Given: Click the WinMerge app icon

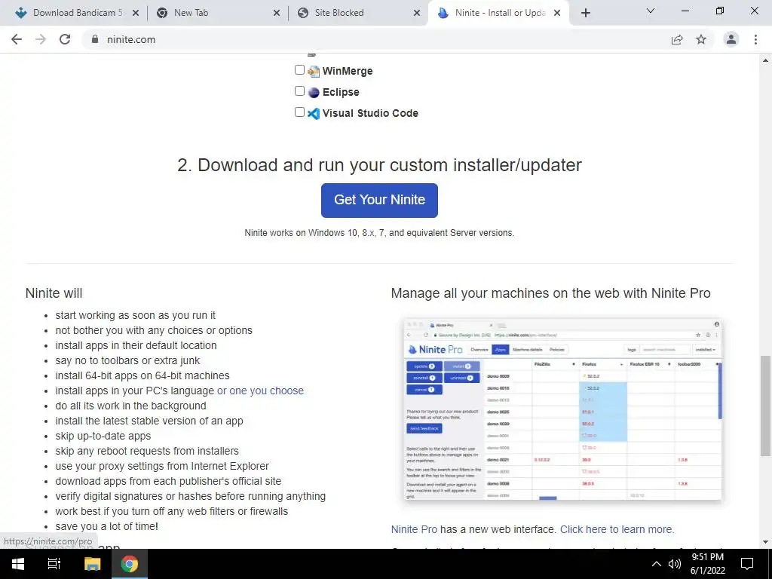Looking at the screenshot, I should click(314, 72).
